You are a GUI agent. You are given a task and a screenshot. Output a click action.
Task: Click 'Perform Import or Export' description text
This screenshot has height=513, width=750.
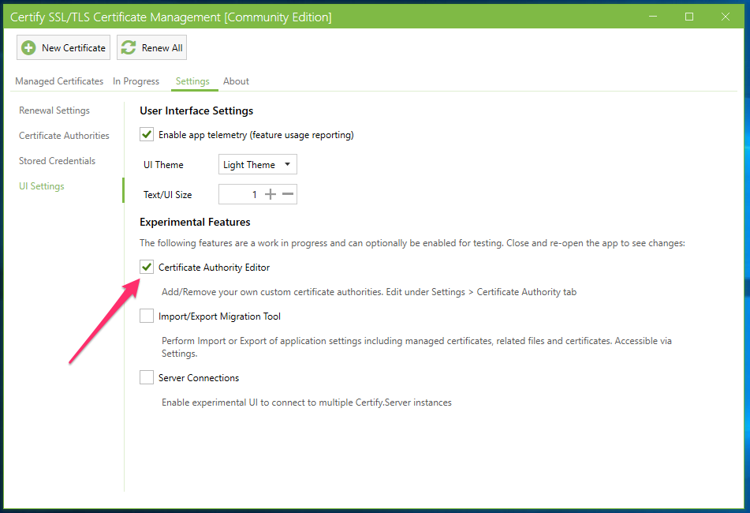tap(416, 347)
